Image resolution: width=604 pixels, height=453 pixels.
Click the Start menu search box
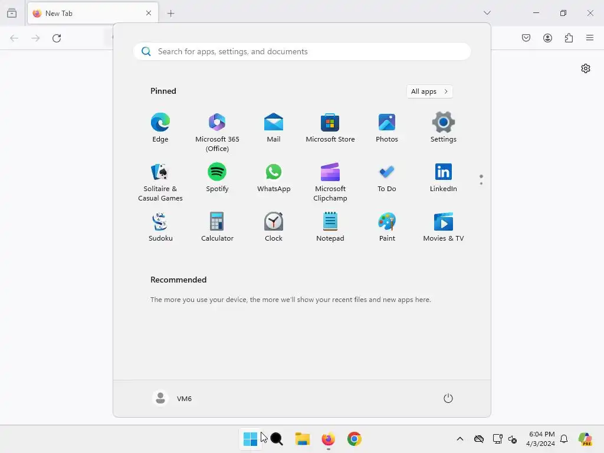[x=302, y=52]
